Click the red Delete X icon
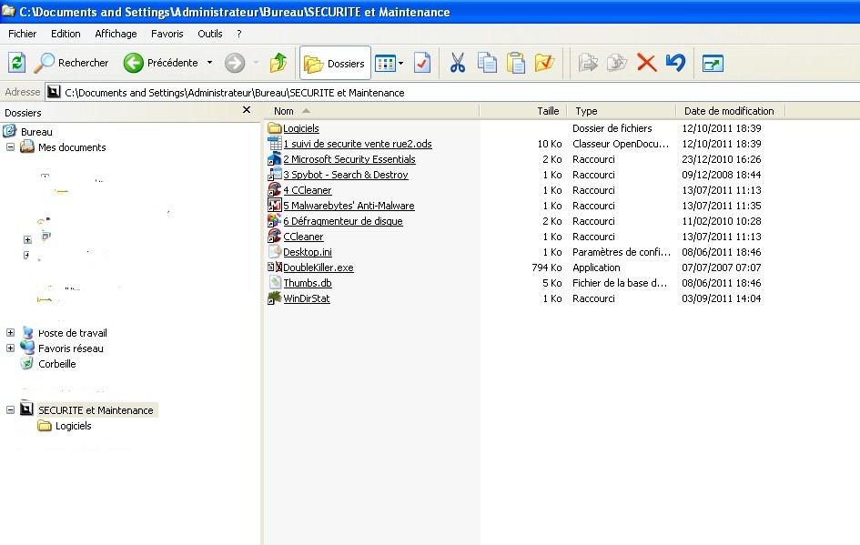 [646, 63]
